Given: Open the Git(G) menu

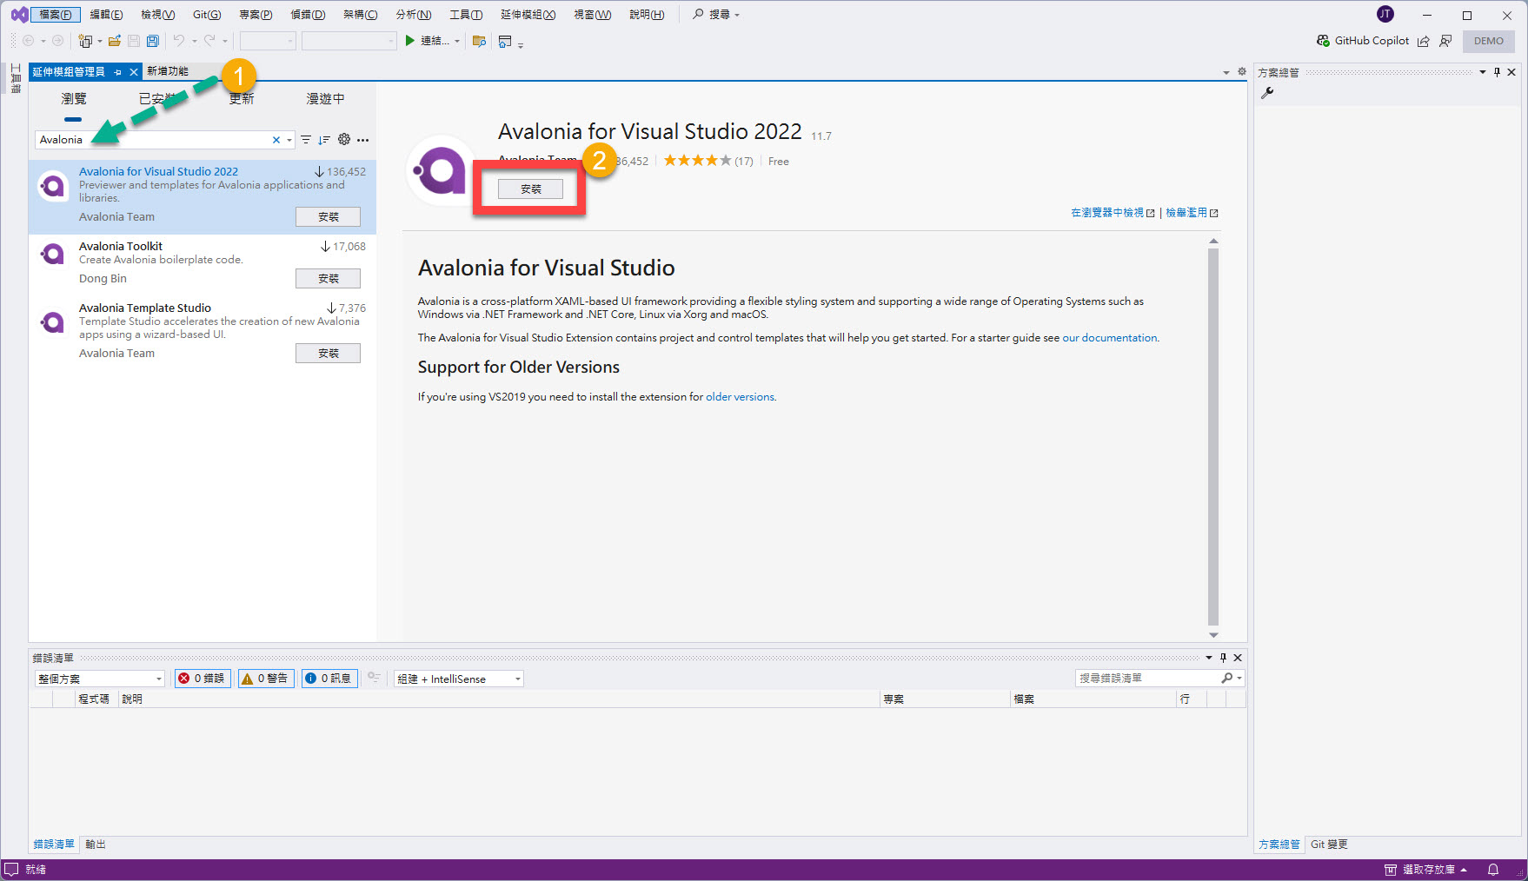Looking at the screenshot, I should 207,15.
